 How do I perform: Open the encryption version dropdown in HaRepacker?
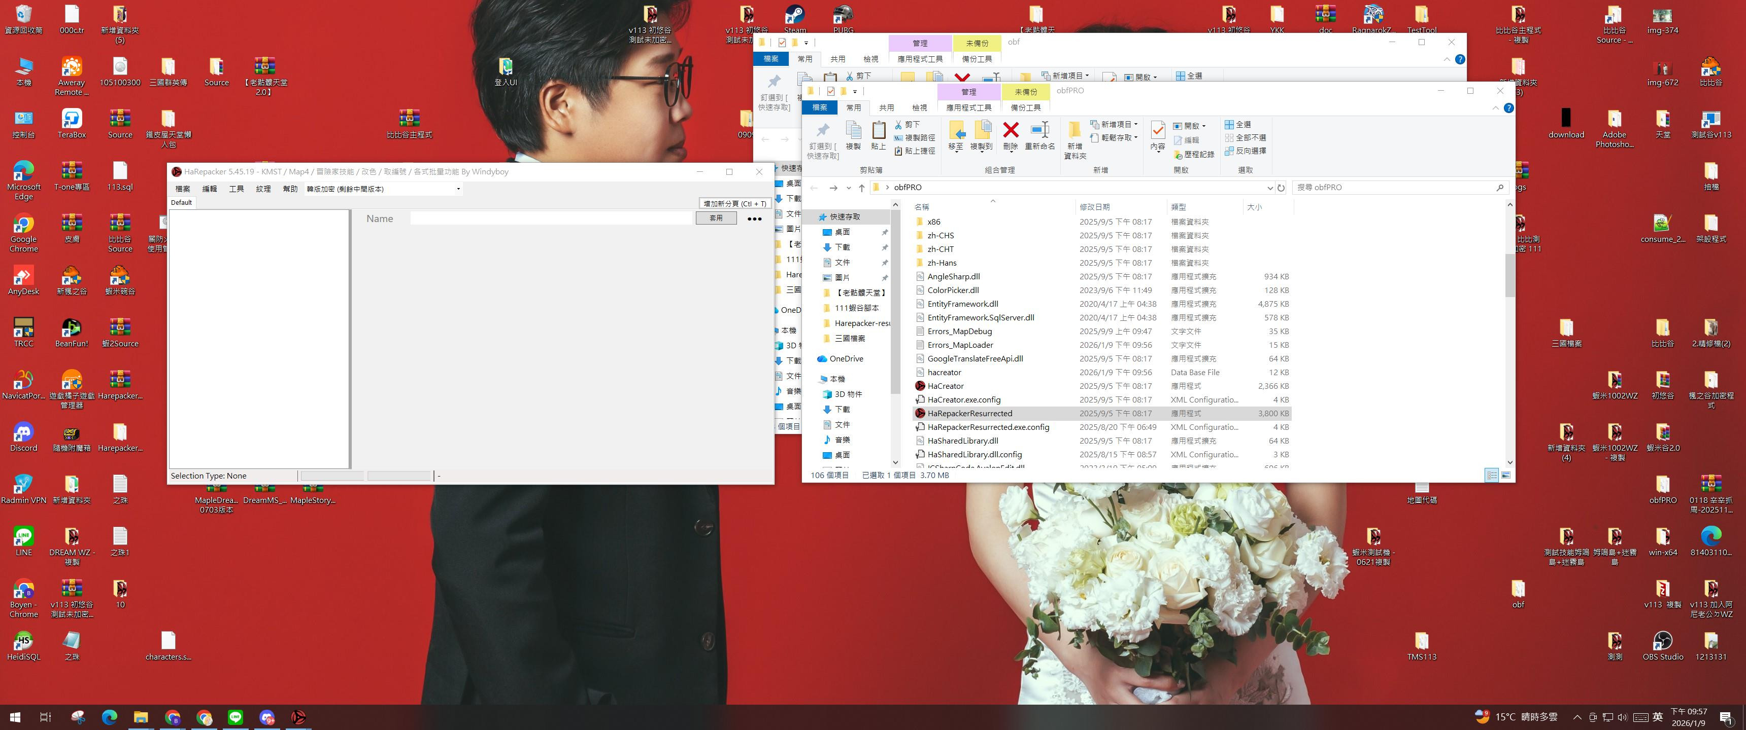click(458, 189)
